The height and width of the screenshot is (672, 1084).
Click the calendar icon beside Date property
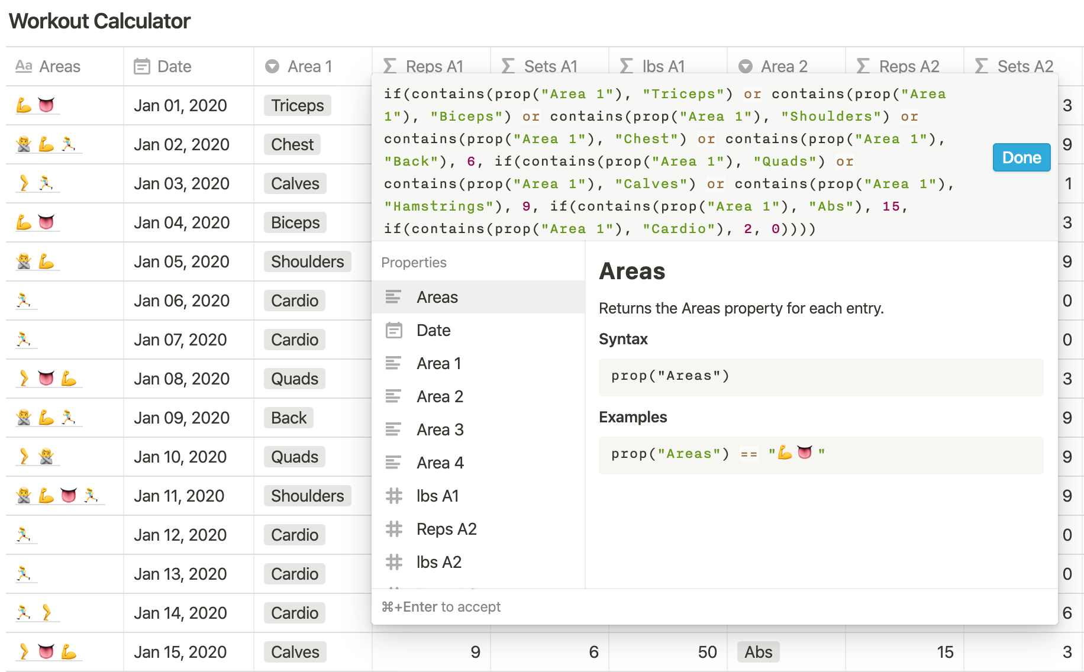click(393, 330)
